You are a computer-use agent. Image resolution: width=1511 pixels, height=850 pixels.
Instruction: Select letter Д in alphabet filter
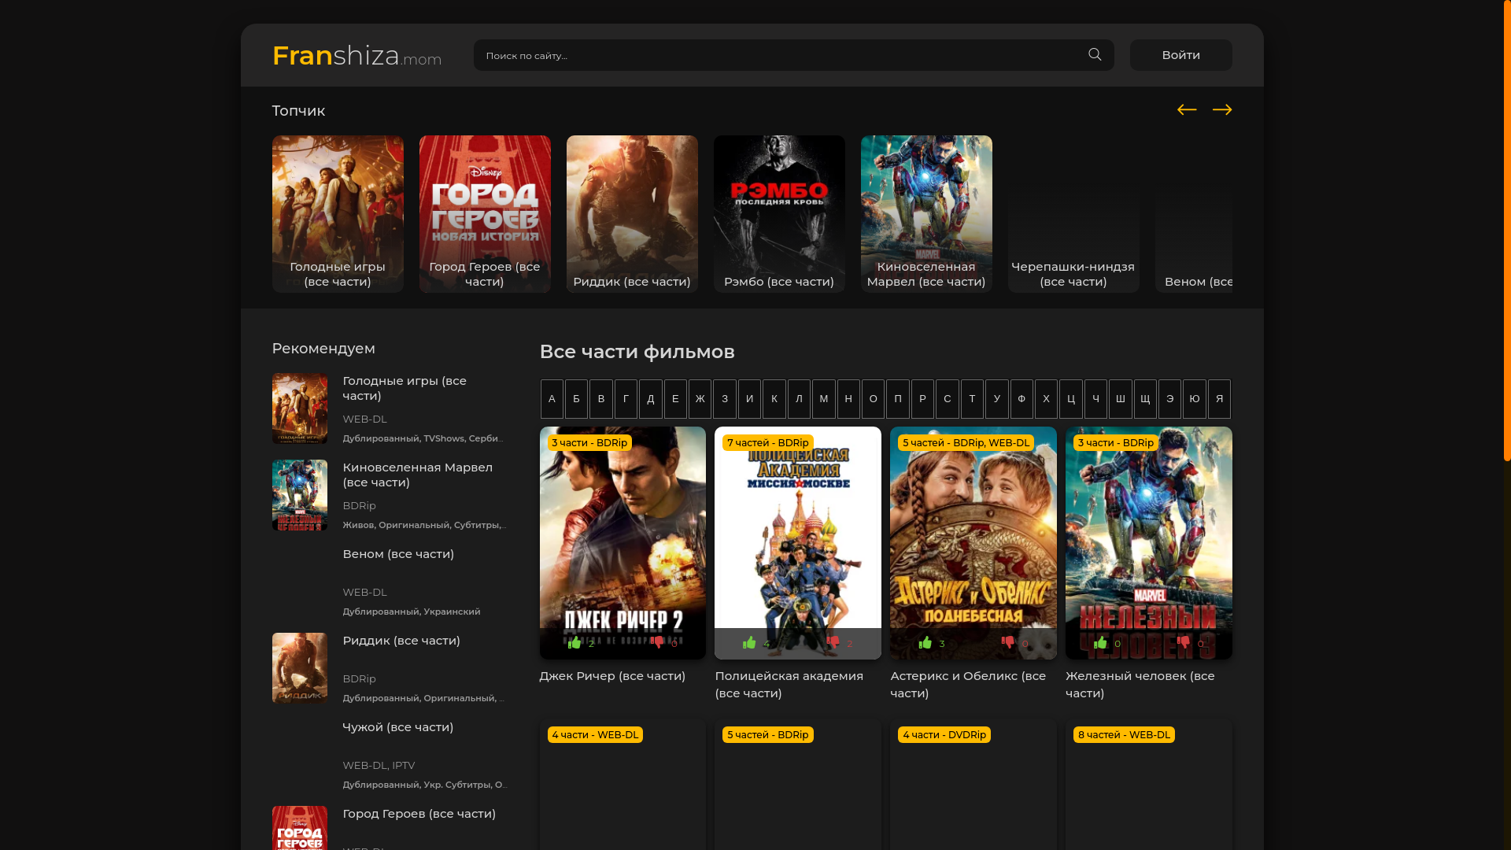tap(650, 399)
